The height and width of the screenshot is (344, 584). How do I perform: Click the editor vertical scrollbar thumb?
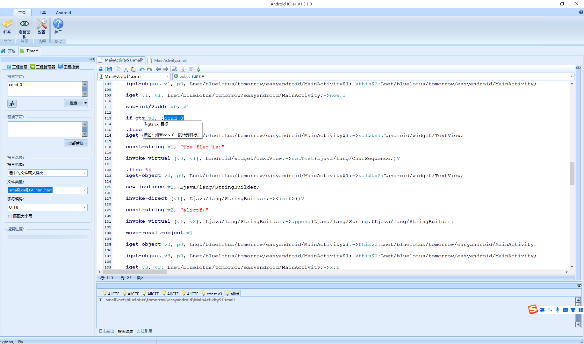[x=572, y=173]
